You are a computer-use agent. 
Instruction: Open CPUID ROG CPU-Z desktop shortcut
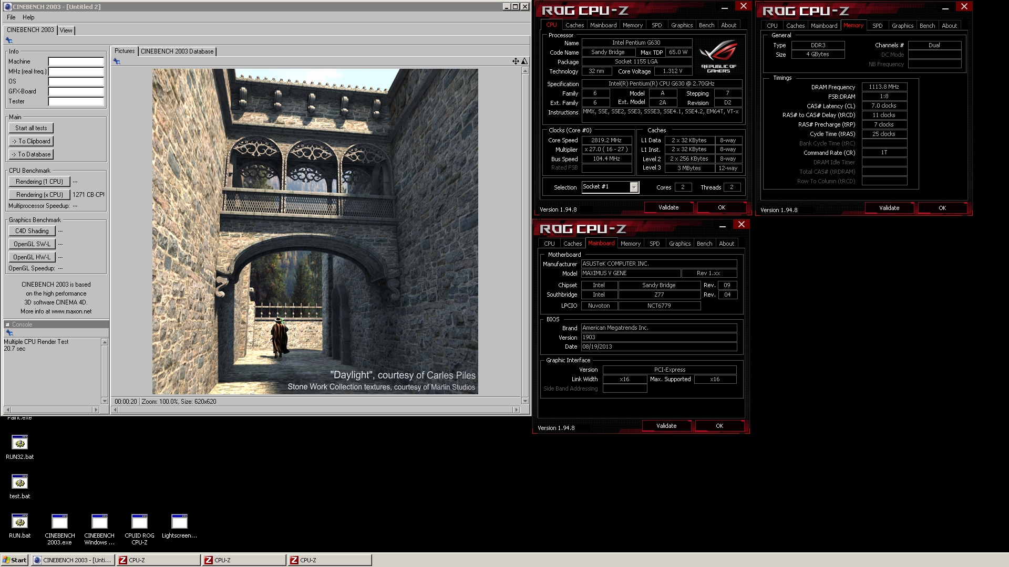pyautogui.click(x=139, y=529)
